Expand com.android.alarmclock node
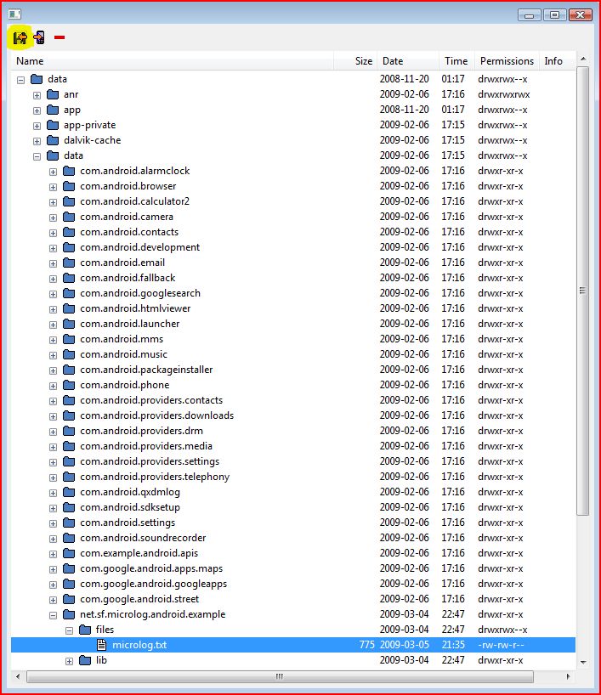601x695 pixels. point(54,172)
